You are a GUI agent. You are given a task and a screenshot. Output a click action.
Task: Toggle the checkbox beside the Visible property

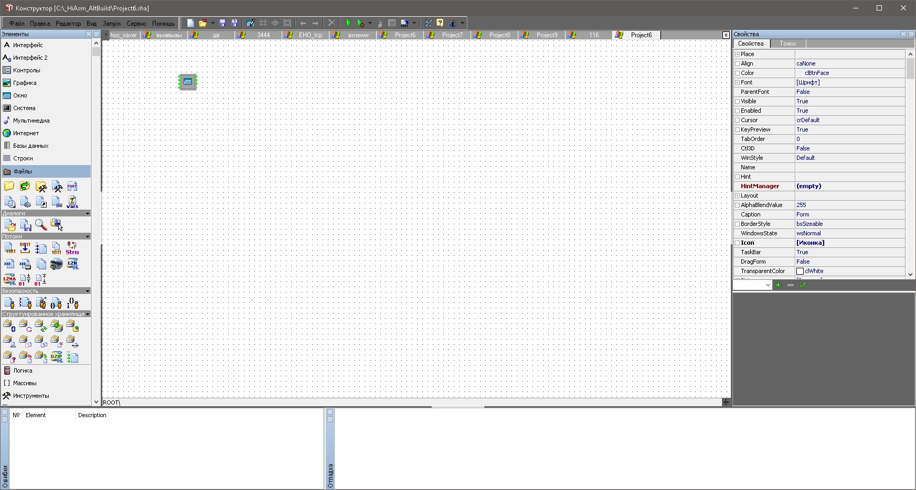tap(737, 101)
